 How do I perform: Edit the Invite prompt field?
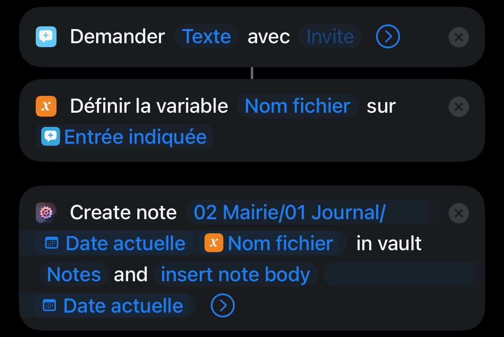coord(330,37)
